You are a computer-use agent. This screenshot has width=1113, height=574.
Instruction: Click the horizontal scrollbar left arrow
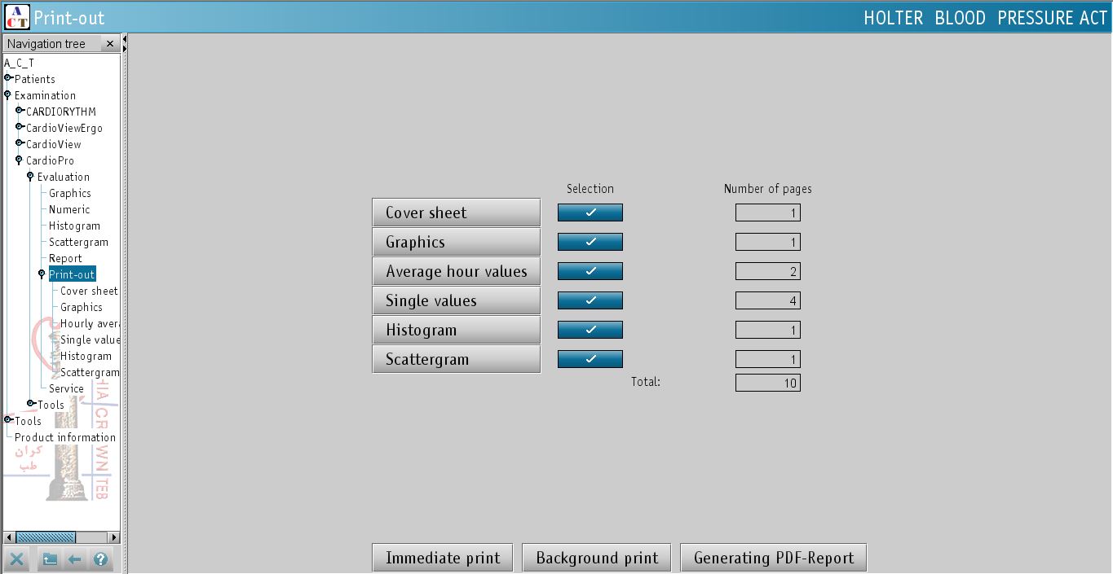click(10, 537)
